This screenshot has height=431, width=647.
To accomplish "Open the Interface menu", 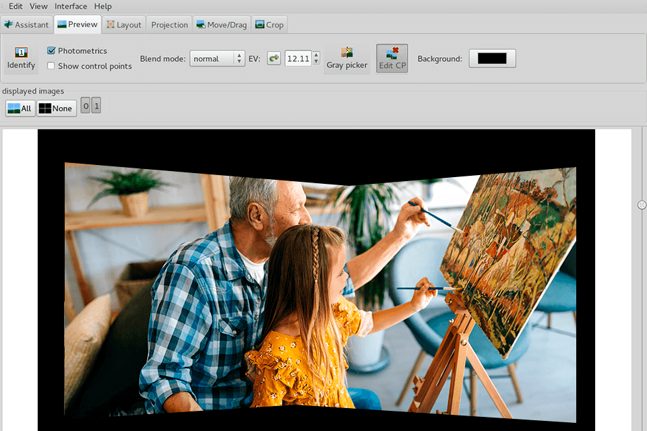I will 70,6.
